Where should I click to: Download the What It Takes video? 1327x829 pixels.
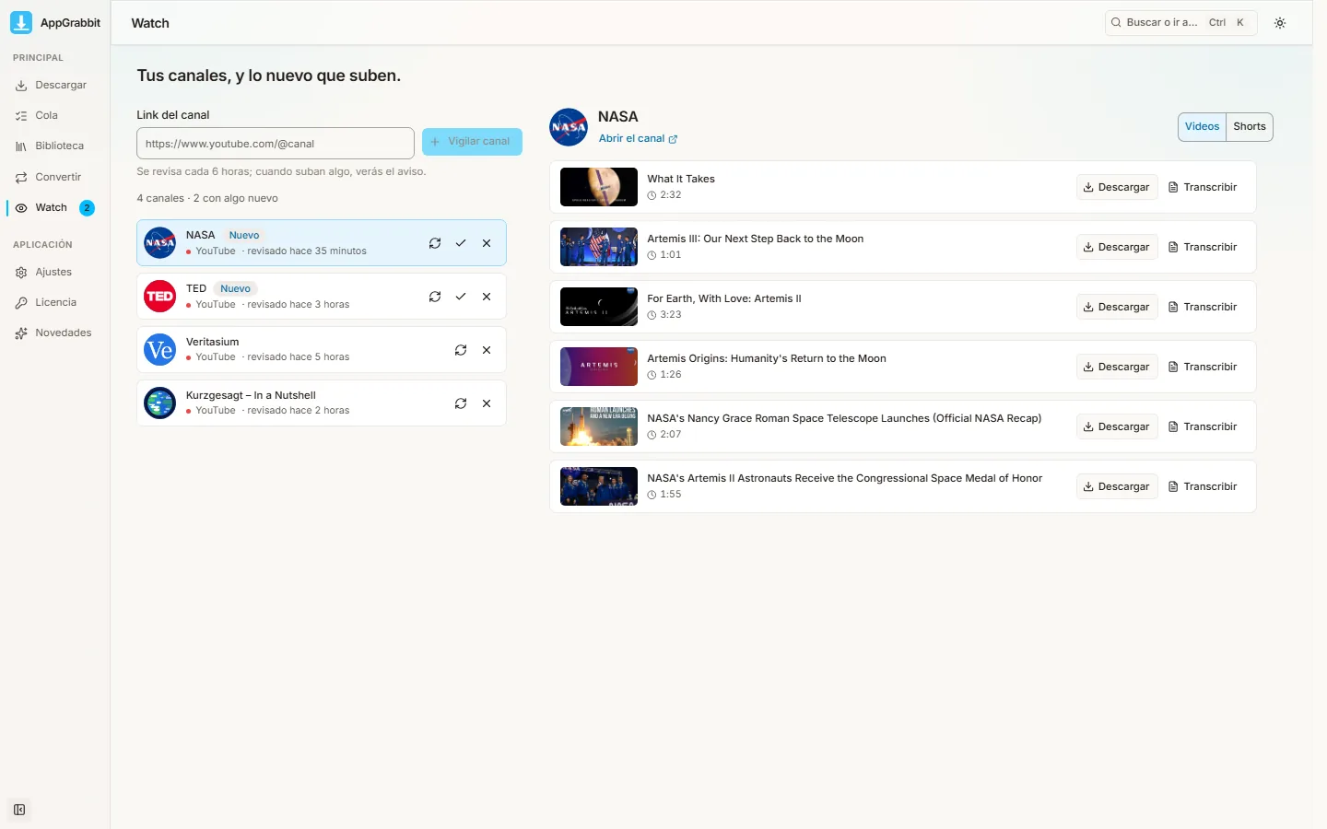(1117, 187)
